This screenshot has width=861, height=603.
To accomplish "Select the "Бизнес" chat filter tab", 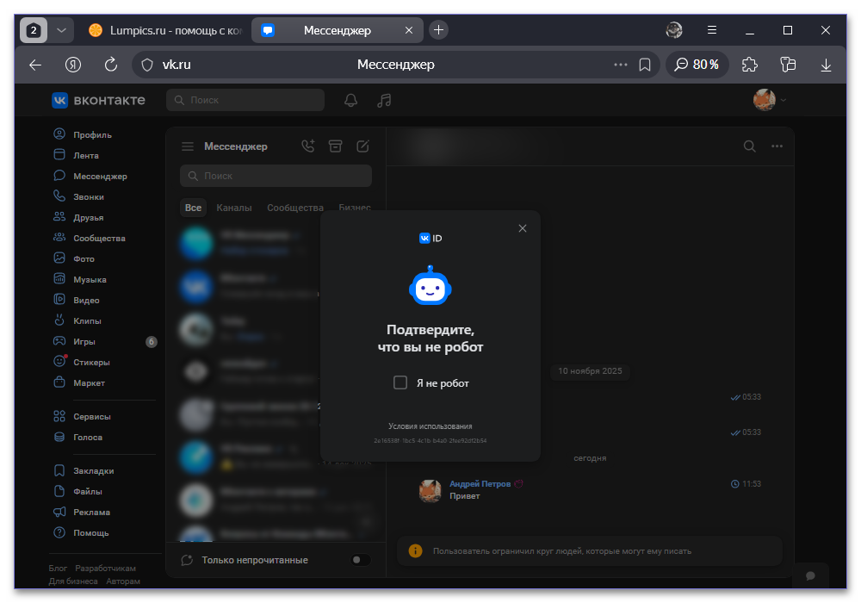I will point(355,208).
